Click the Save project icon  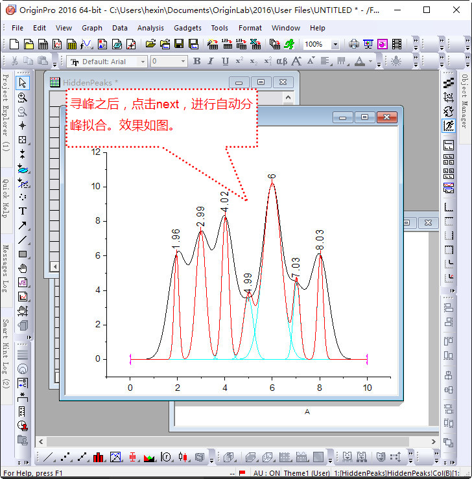179,44
